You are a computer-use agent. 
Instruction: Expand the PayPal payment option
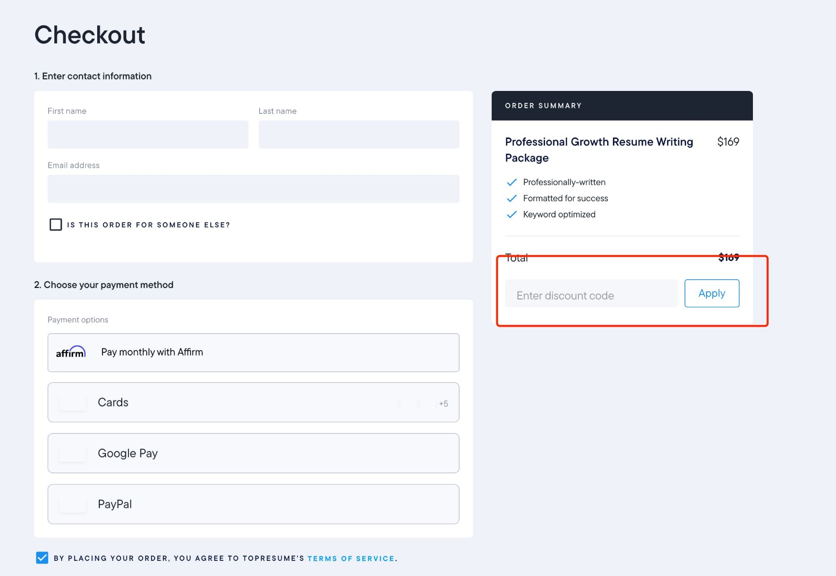point(253,504)
